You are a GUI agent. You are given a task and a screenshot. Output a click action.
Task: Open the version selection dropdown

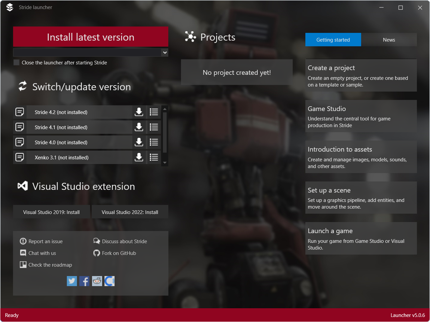91,52
